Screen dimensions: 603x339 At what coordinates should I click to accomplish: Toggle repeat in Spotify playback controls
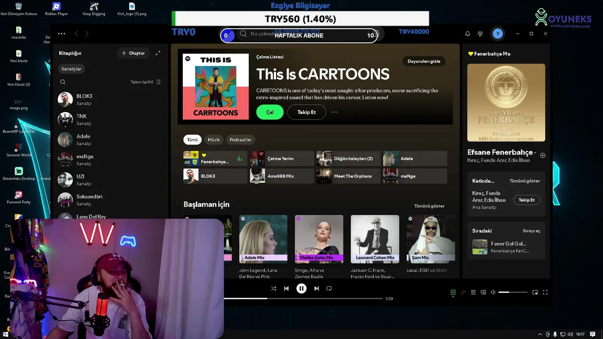click(329, 289)
